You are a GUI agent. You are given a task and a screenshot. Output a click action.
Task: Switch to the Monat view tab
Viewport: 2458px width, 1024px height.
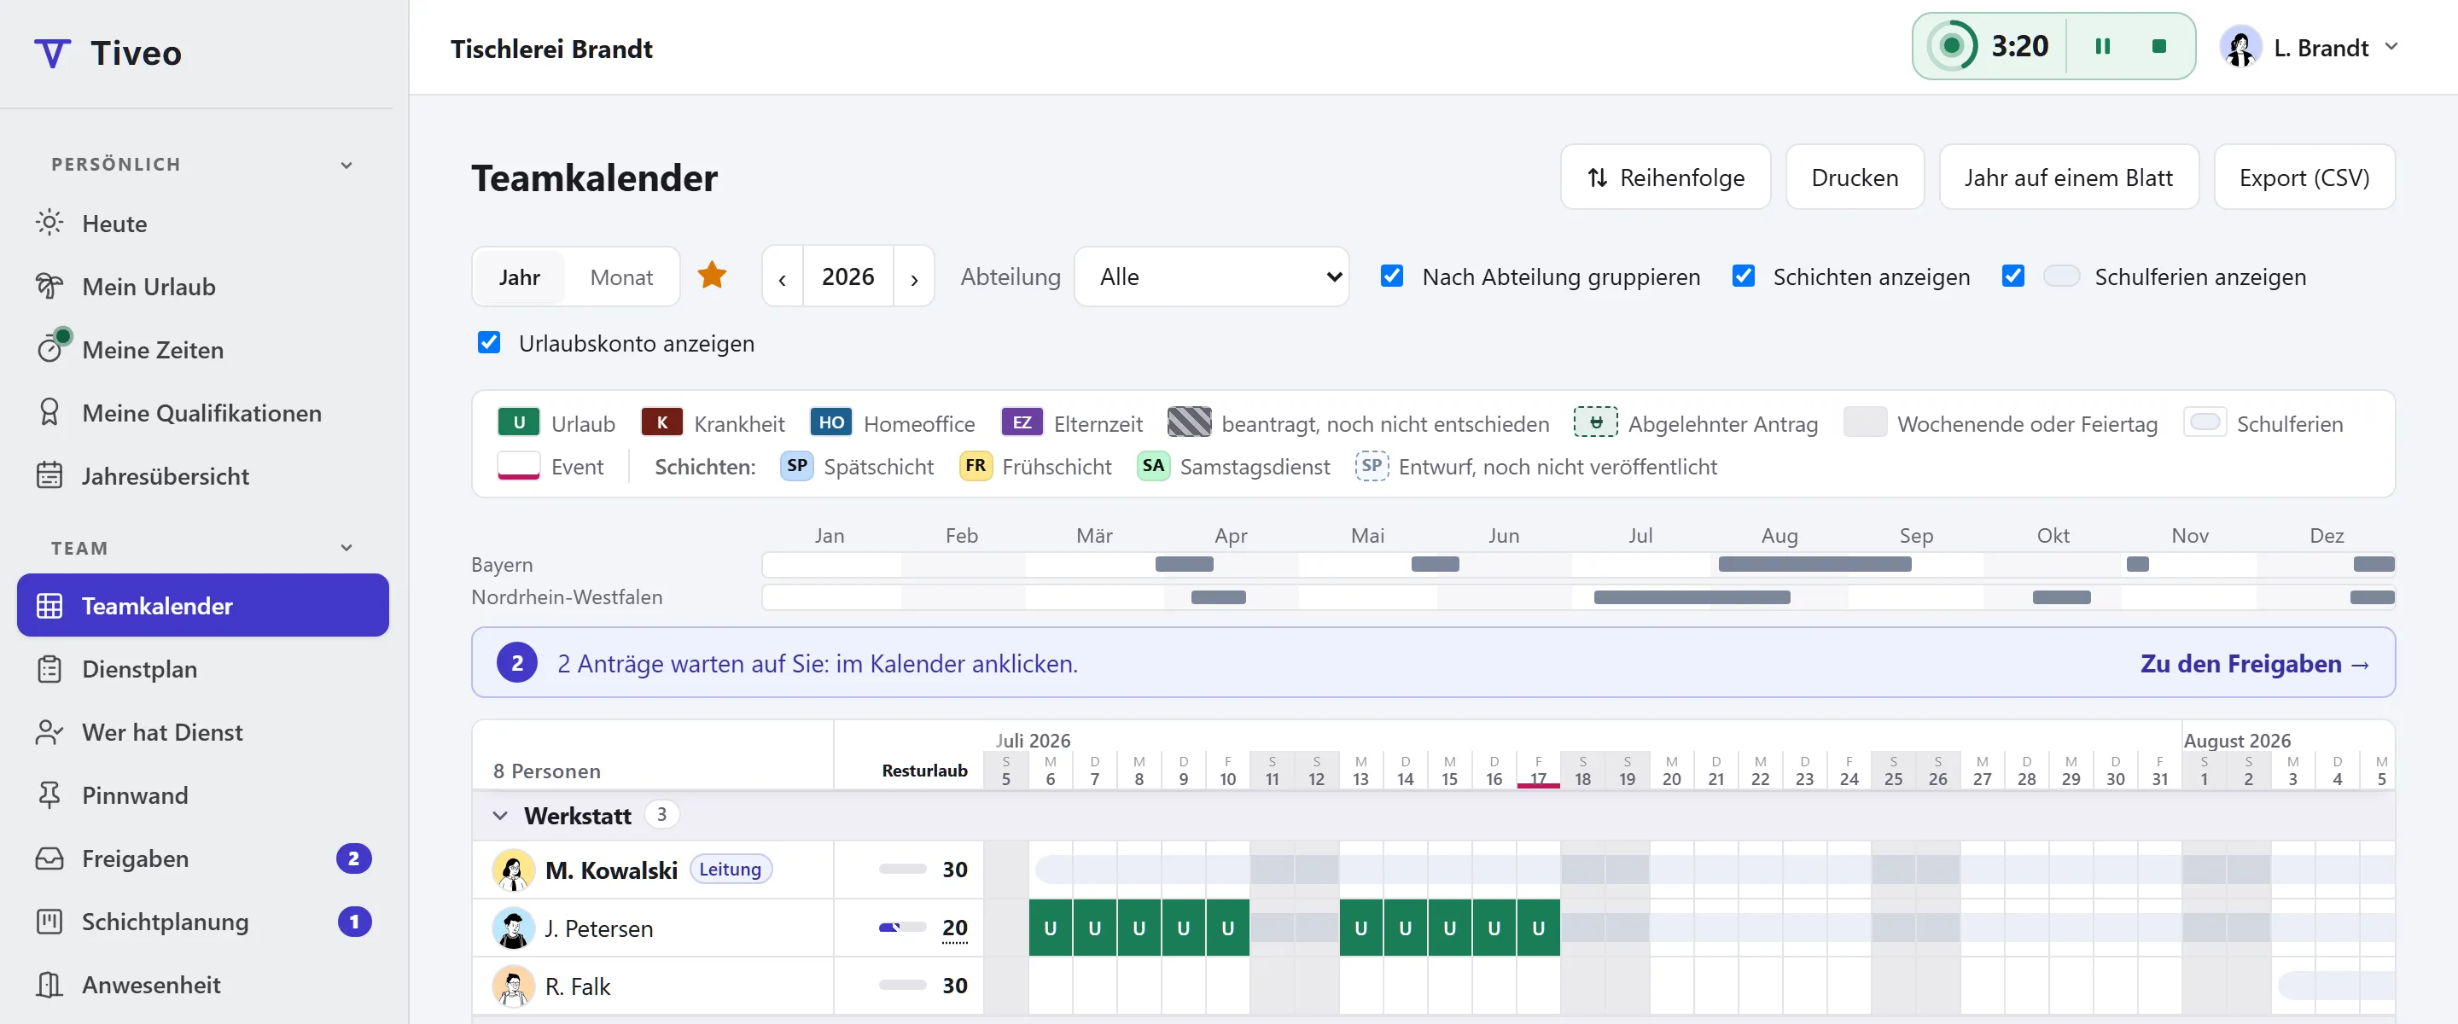point(621,276)
